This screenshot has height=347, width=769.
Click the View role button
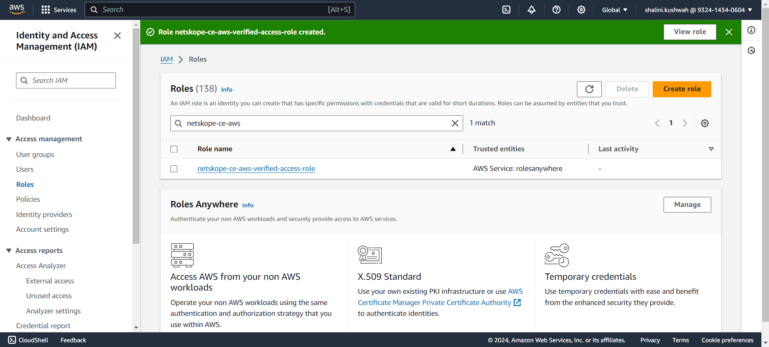click(690, 32)
